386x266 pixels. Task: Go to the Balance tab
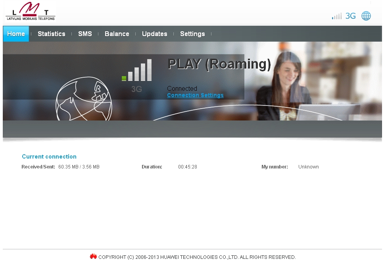[x=117, y=34]
